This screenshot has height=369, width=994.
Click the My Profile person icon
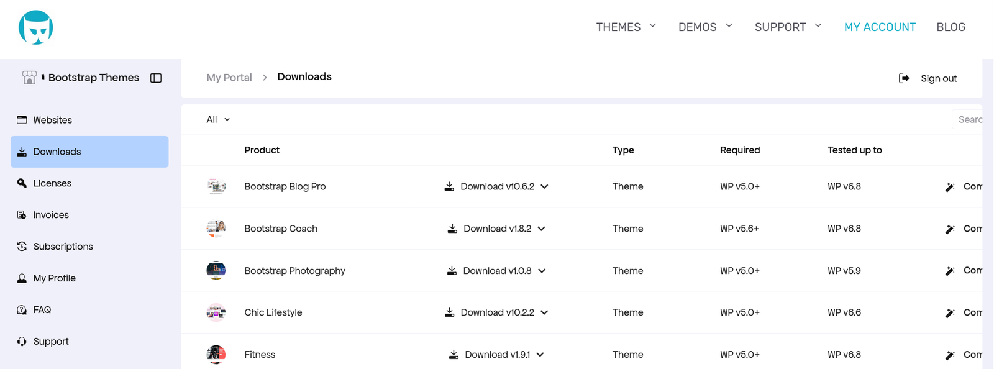click(22, 278)
